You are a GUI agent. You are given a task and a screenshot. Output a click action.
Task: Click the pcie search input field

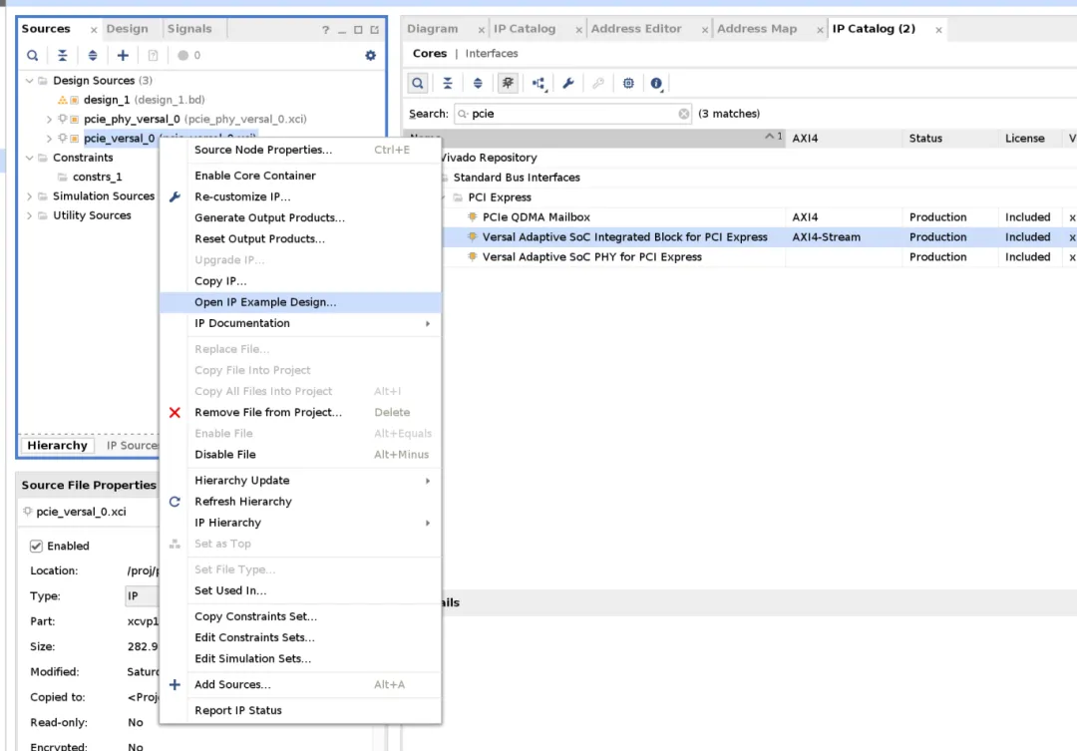[x=568, y=114]
